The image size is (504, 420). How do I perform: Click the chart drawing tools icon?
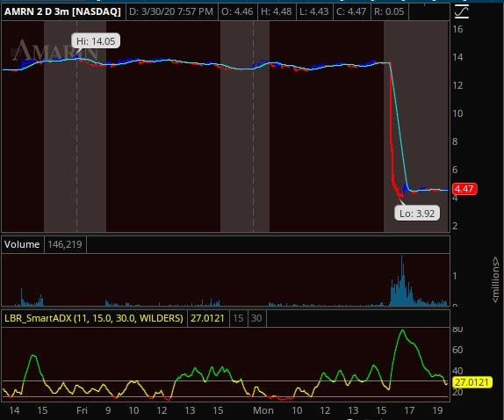(x=462, y=12)
